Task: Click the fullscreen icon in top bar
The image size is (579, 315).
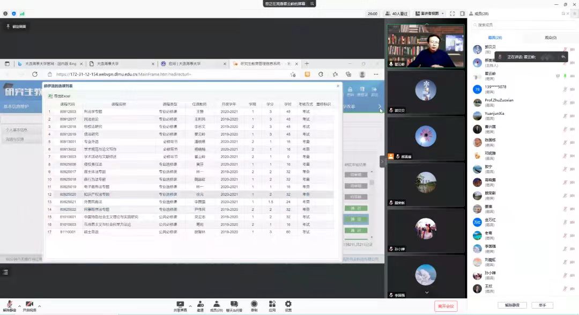Action: (452, 13)
